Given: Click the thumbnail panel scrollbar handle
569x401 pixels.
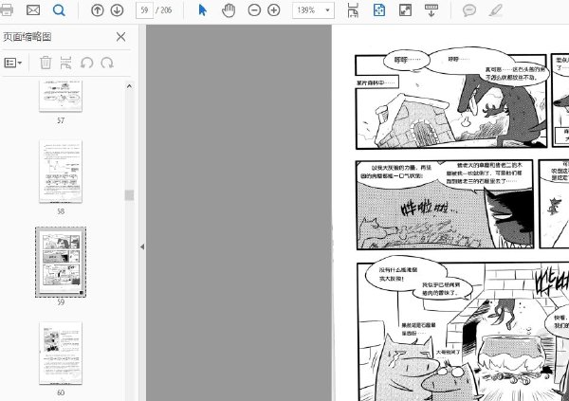Looking at the screenshot, I should (x=129, y=195).
